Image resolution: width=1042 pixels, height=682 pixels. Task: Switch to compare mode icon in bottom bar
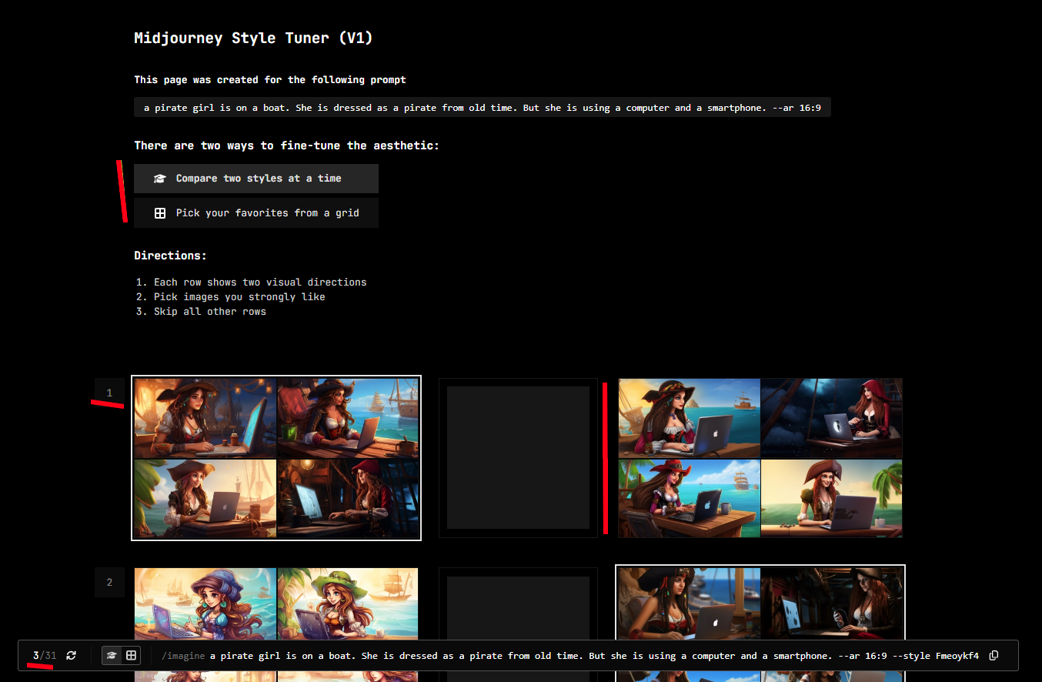(x=112, y=655)
